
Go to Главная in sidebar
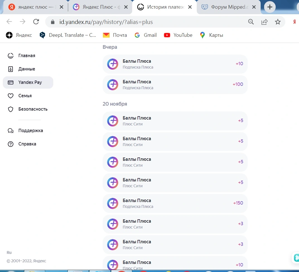point(28,56)
